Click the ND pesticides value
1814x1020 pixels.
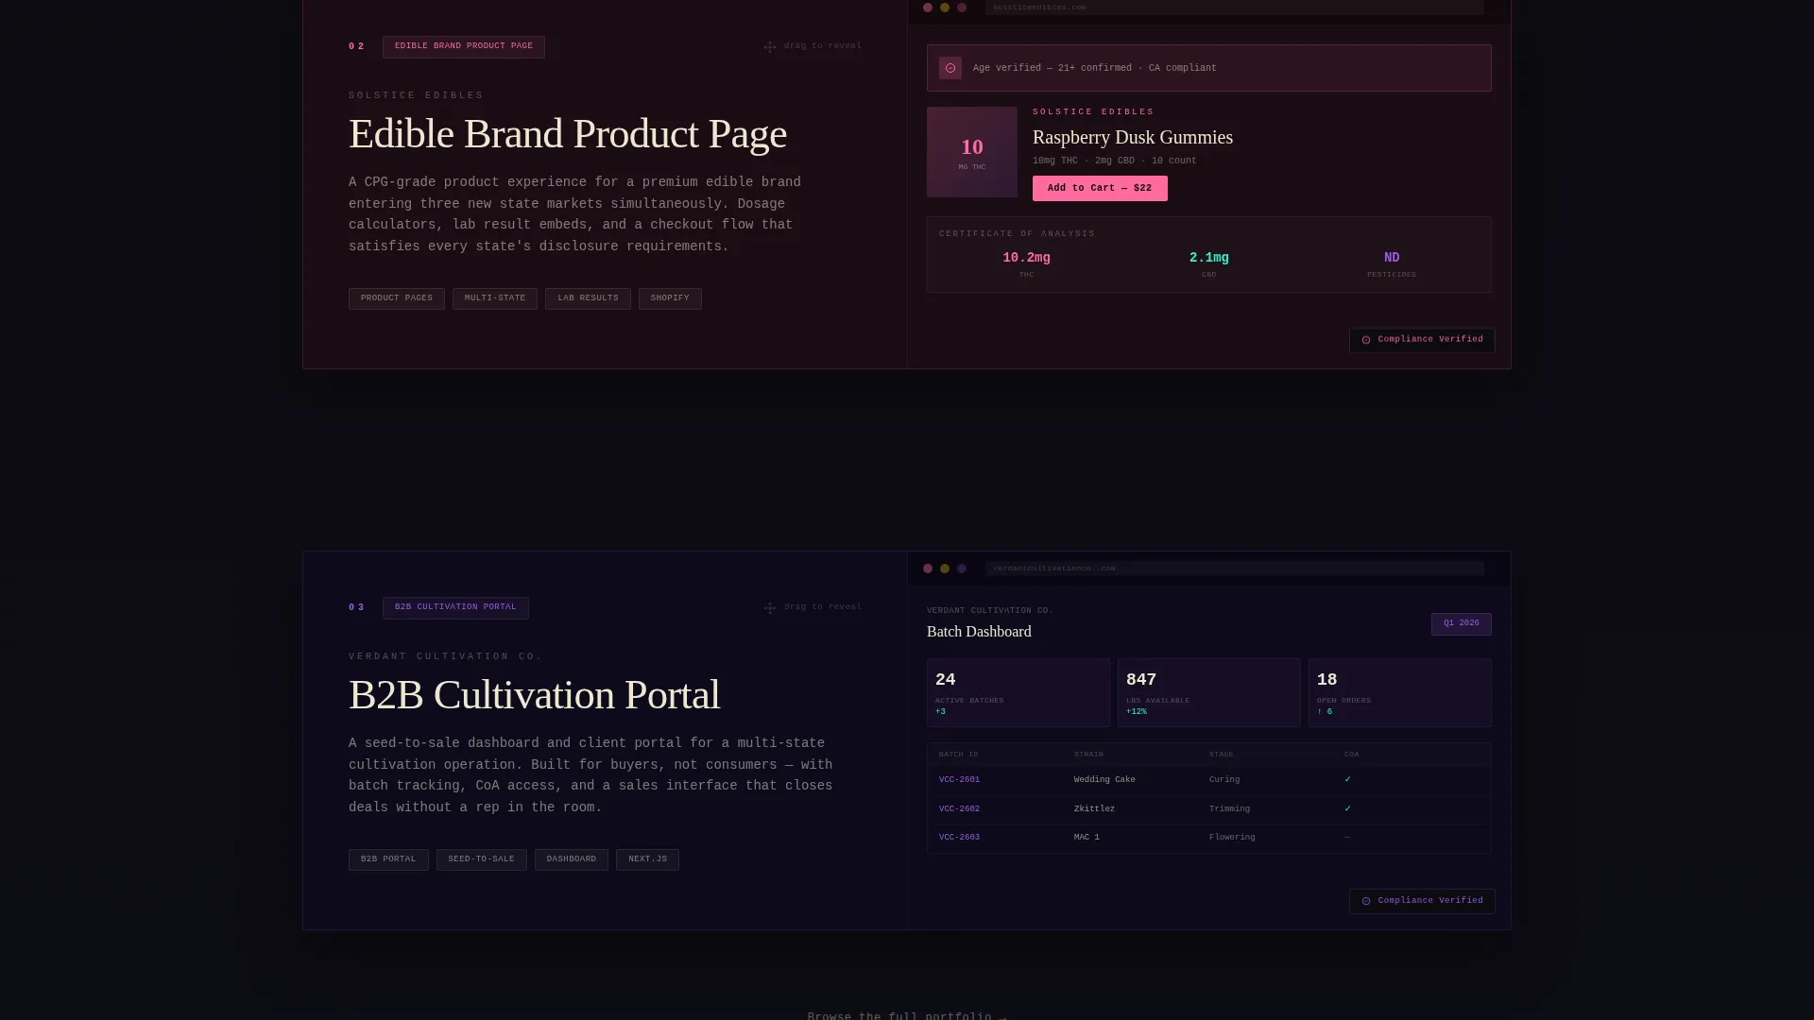point(1392,258)
